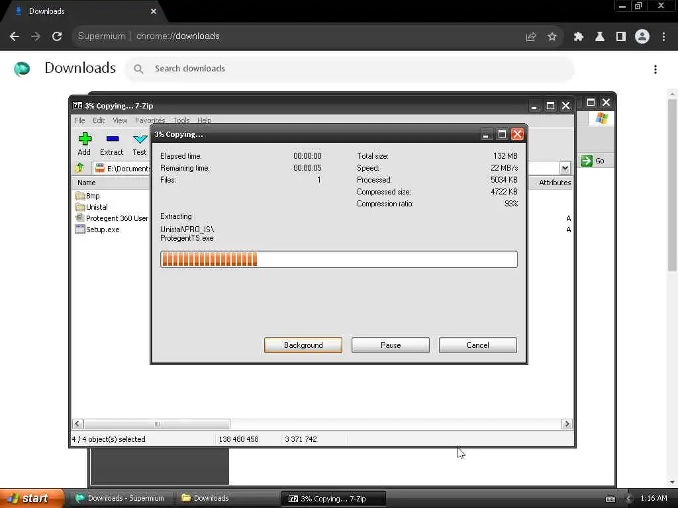
Task: Click the 22 MB/s speed value
Action: (x=504, y=167)
